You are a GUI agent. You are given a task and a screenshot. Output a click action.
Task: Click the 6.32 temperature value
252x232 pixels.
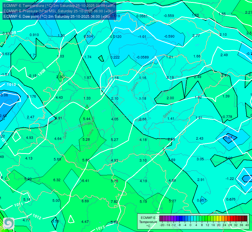57,180
